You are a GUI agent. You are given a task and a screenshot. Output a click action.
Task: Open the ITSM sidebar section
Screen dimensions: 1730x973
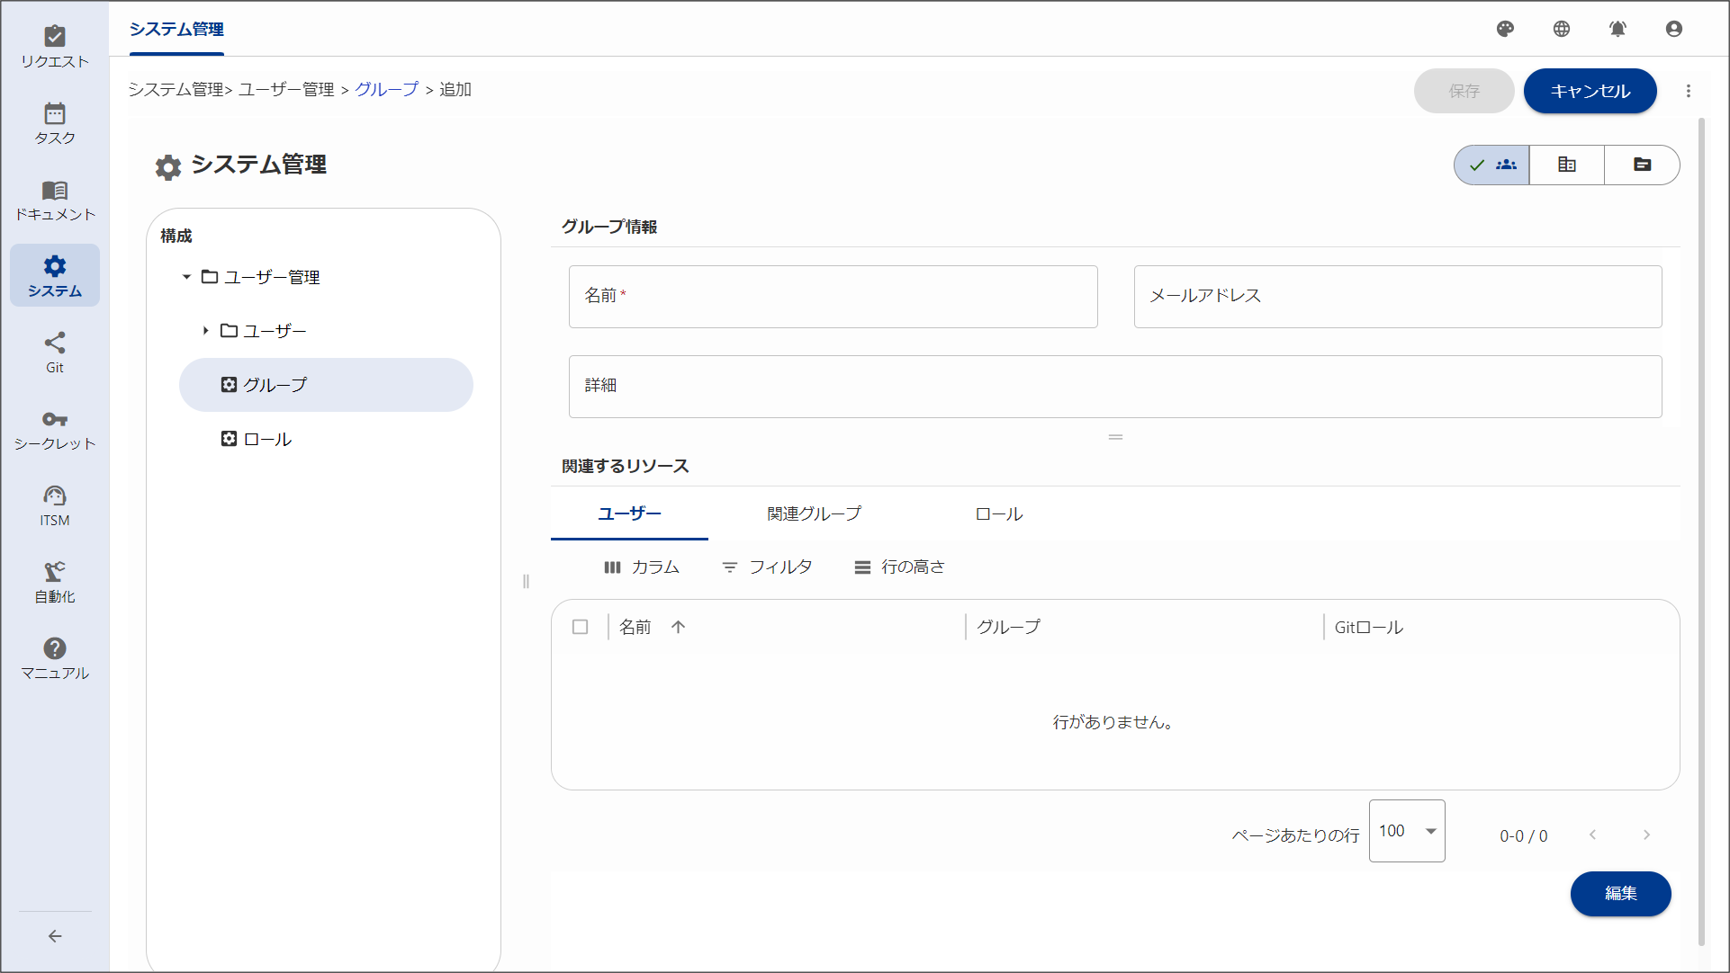click(x=55, y=505)
